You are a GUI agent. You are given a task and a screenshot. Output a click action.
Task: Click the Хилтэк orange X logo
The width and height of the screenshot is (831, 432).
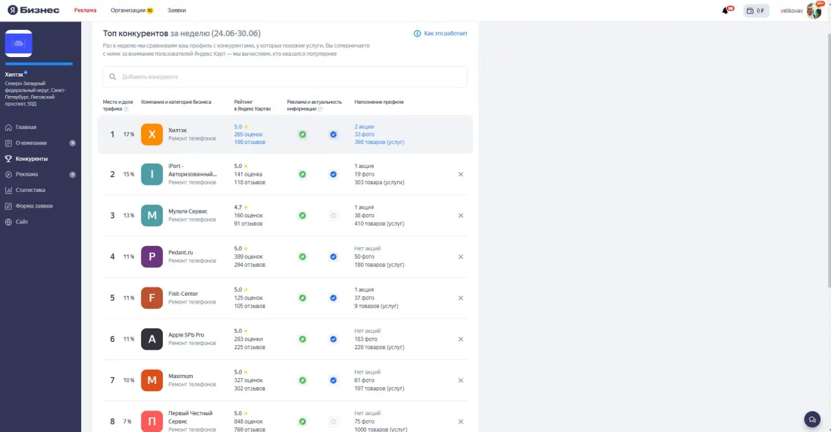152,134
